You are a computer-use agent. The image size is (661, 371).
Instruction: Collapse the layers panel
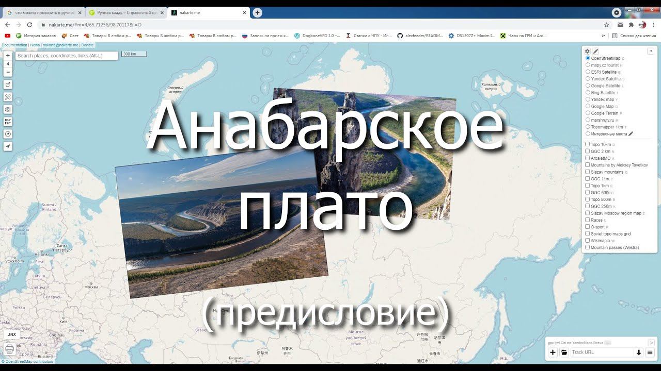[651, 51]
